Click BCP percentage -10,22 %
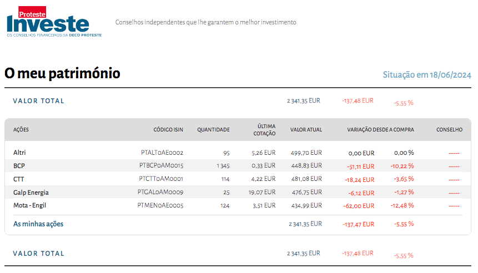The image size is (478, 273). coord(402,166)
